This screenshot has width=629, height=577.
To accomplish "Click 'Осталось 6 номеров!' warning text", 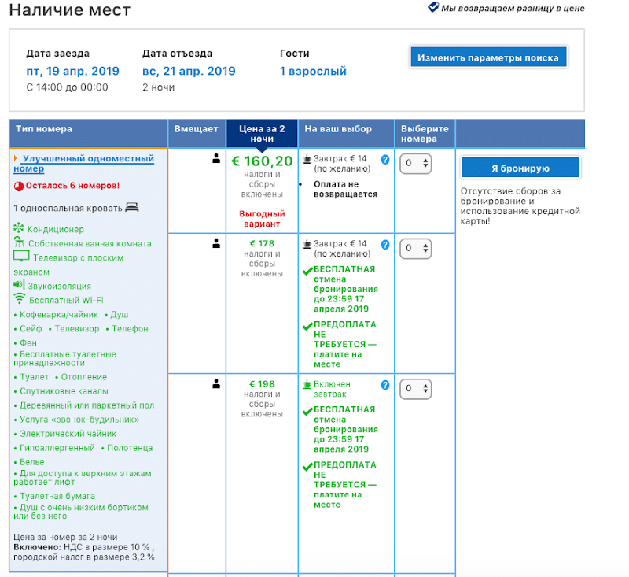I will pyautogui.click(x=72, y=186).
